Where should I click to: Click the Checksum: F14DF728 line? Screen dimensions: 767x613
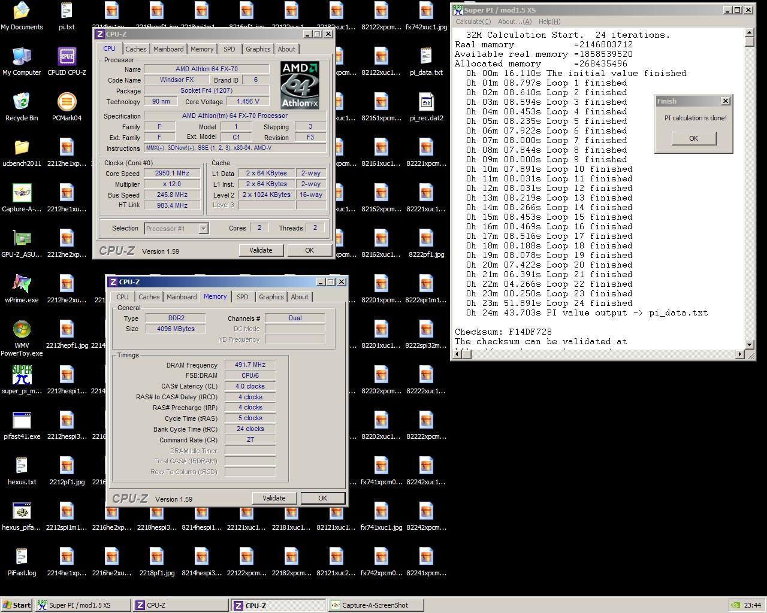(x=503, y=332)
